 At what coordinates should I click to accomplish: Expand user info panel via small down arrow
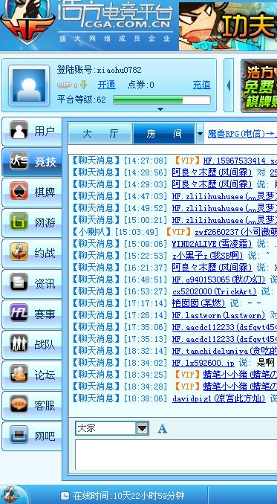[x=160, y=109]
